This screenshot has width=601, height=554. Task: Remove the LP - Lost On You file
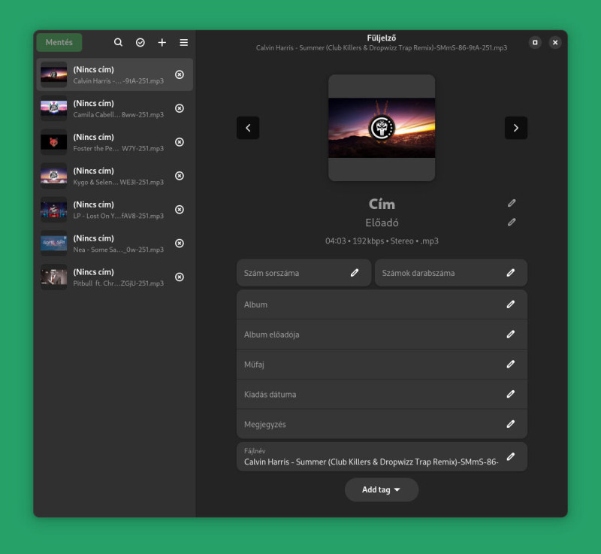pos(180,209)
